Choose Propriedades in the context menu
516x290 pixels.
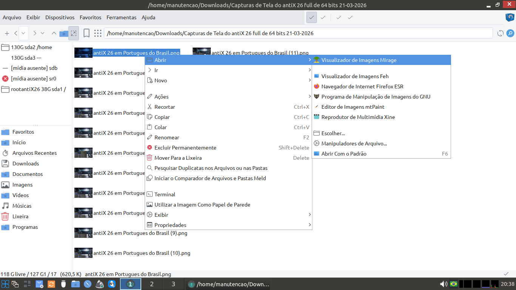tap(229, 225)
